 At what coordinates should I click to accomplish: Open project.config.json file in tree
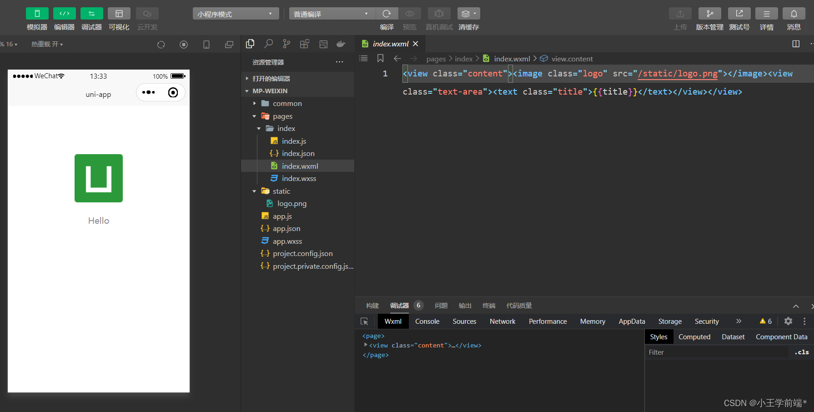click(298, 254)
